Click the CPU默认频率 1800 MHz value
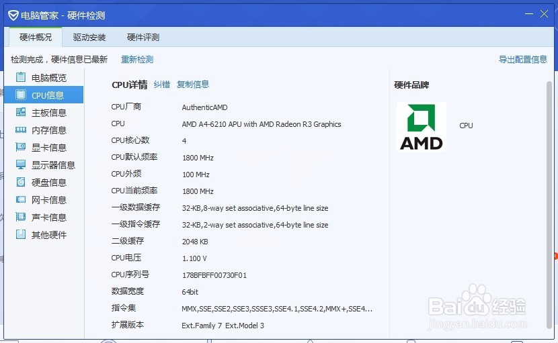Image resolution: width=558 pixels, height=343 pixels. pos(198,158)
